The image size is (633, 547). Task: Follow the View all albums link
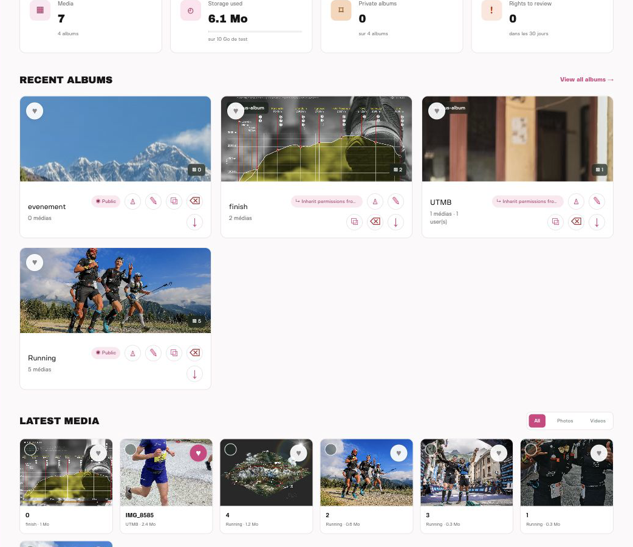click(587, 80)
